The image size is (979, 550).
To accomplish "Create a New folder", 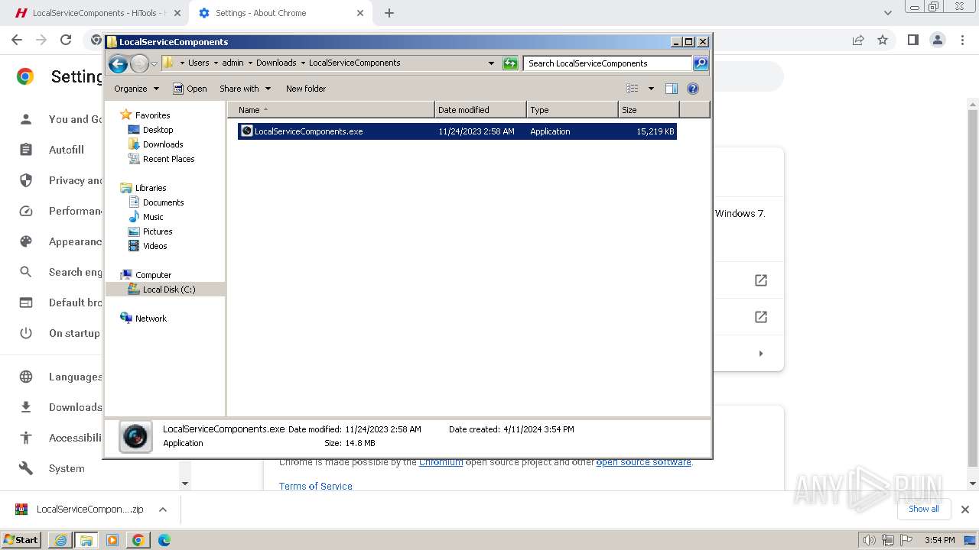I will pyautogui.click(x=306, y=89).
